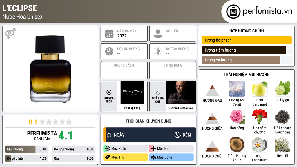Open the Trầm Hương Ấn Độ note image
This screenshot has height=167, width=297.
pyautogui.click(x=237, y=144)
